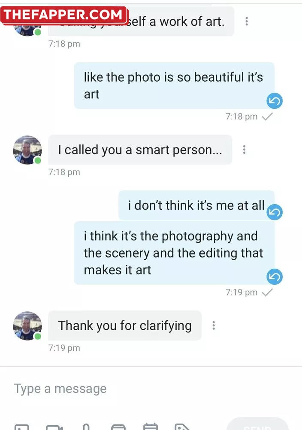Click the calendar schedule icon in toolbar
The width and height of the screenshot is (302, 430).
151,427
